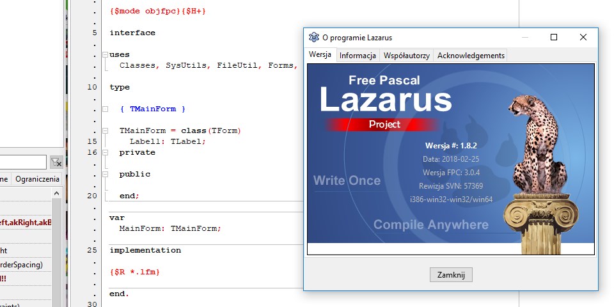The height and width of the screenshot is (307, 614).
Task: Click line number 25 in editor gutter
Action: pos(92,250)
